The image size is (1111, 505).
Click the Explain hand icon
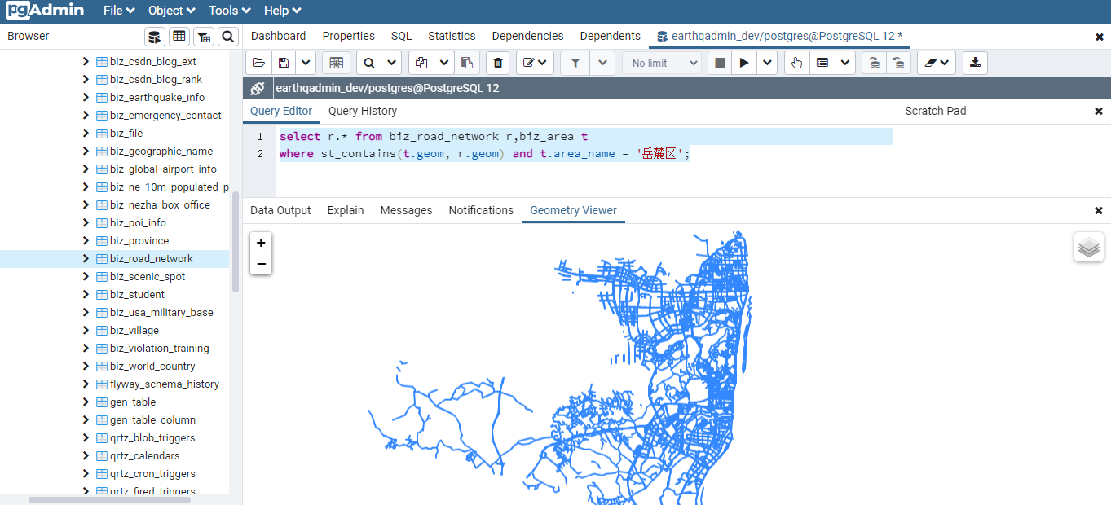797,63
